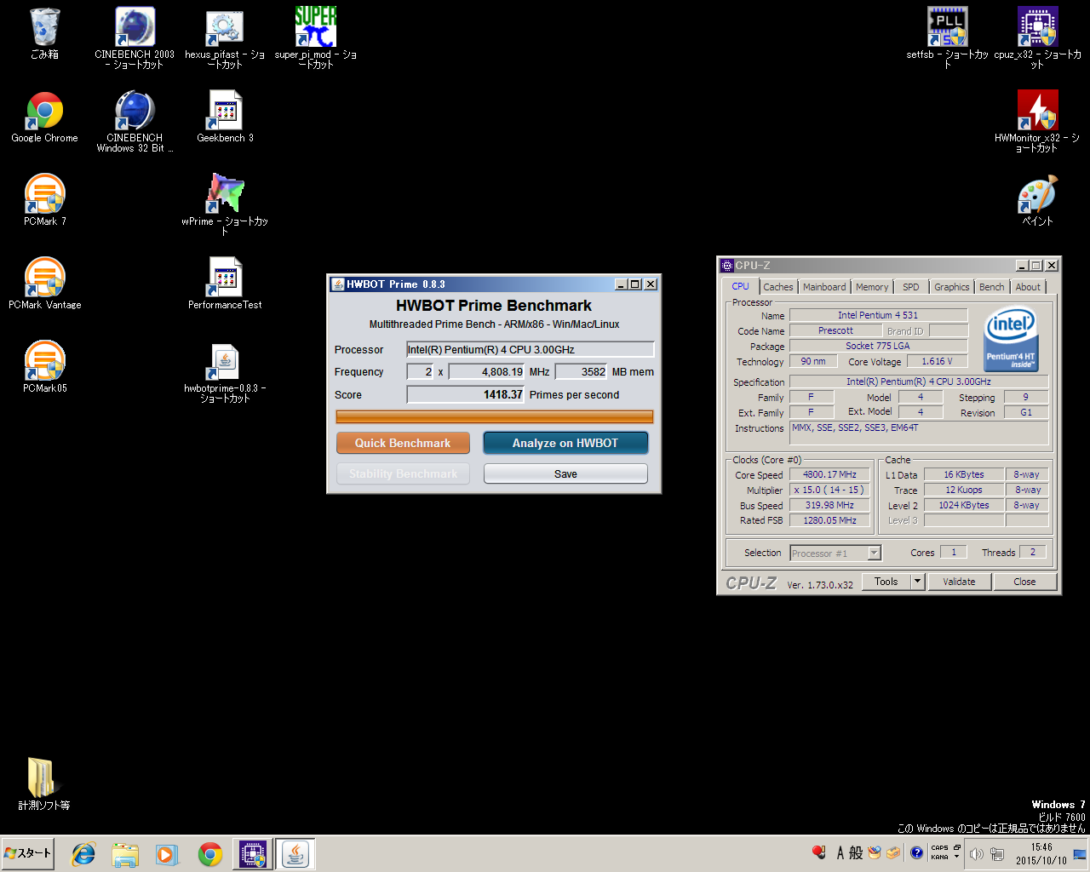Switch to the SPD tab
Screen dimensions: 1090x872
910,287
